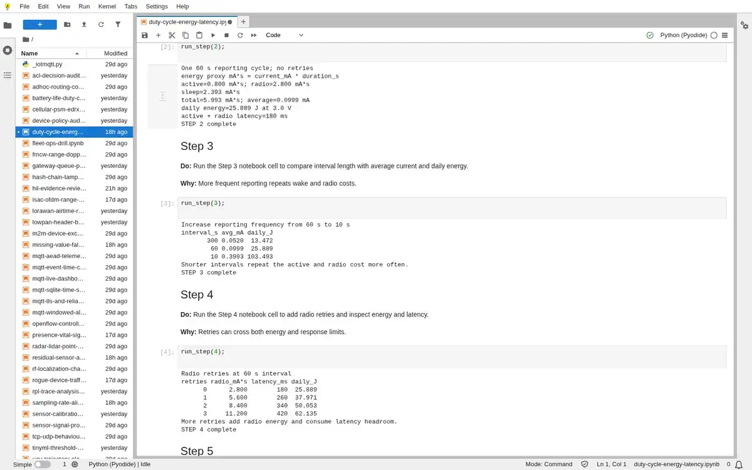Click the status bar shield trust icon
Viewport: 752px width, 470px height.
(x=585, y=464)
